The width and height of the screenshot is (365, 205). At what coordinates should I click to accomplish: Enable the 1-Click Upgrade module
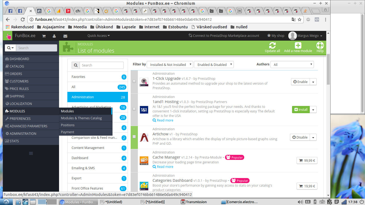click(300, 82)
